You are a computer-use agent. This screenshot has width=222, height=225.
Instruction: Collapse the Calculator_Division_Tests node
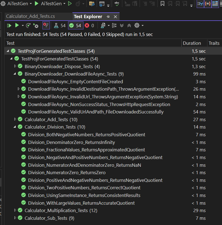click(15, 127)
